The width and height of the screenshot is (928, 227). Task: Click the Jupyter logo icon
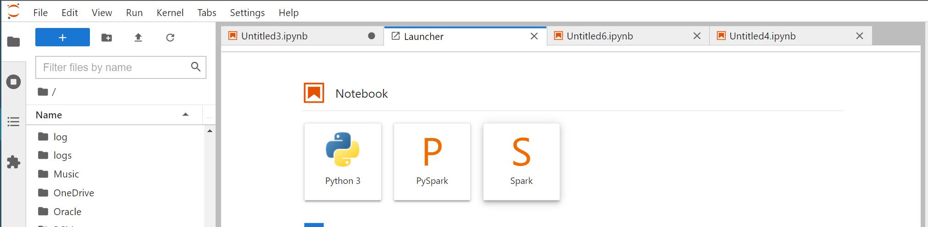coord(14,11)
